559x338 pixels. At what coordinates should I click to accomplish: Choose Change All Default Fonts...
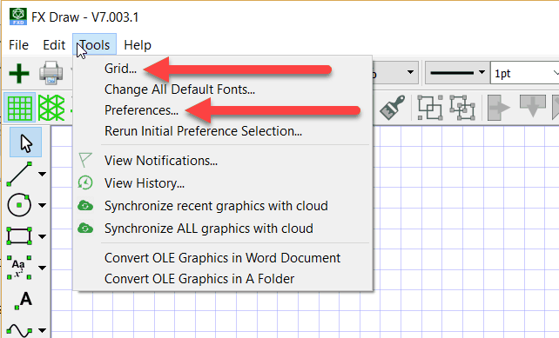click(223, 89)
